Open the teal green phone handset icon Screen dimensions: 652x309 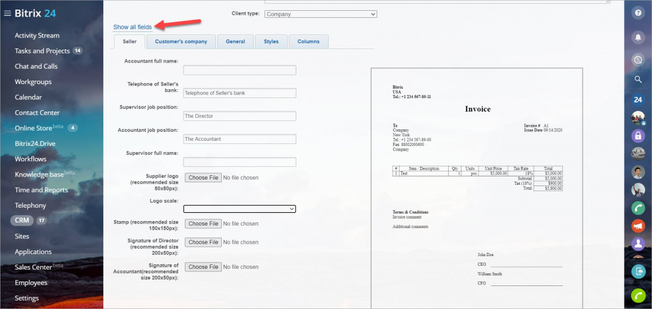click(638, 208)
